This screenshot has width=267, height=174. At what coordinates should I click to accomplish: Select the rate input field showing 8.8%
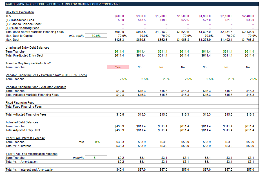96,142
